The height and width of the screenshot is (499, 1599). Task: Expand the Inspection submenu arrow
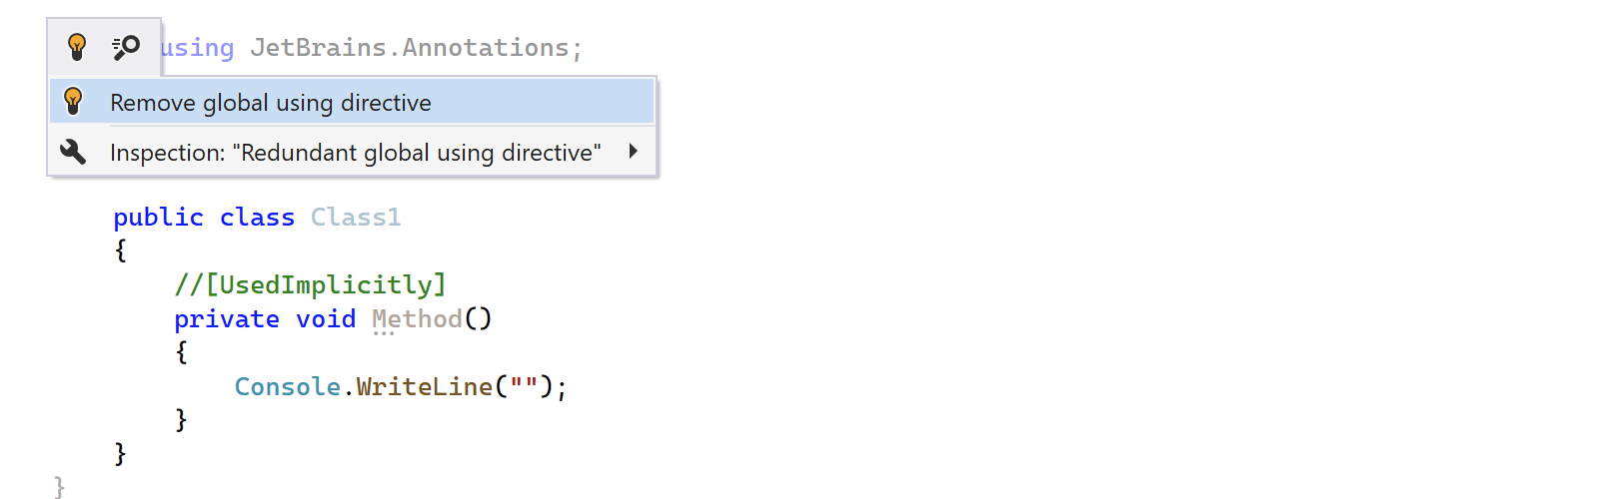point(633,152)
